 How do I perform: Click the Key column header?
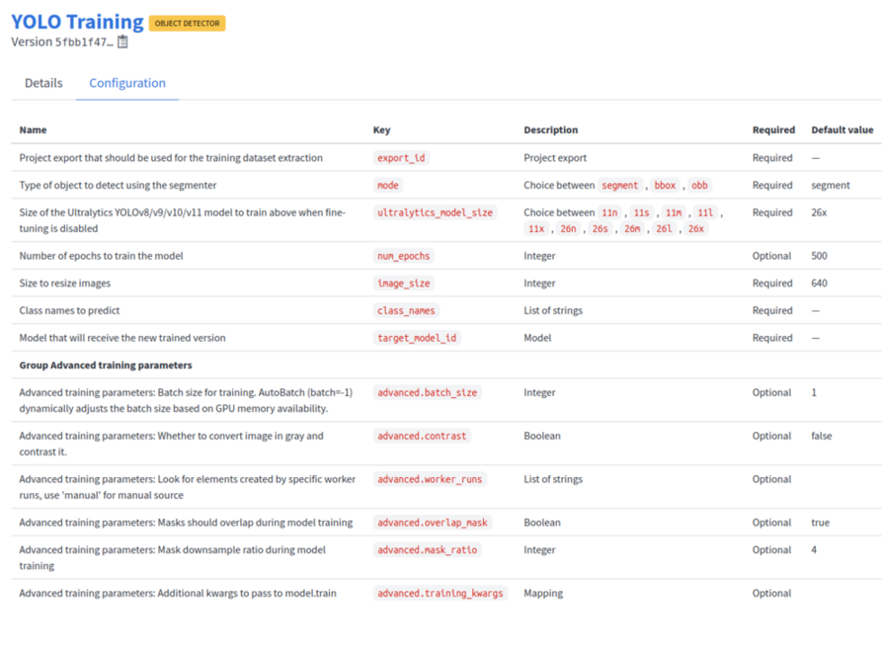coord(381,129)
